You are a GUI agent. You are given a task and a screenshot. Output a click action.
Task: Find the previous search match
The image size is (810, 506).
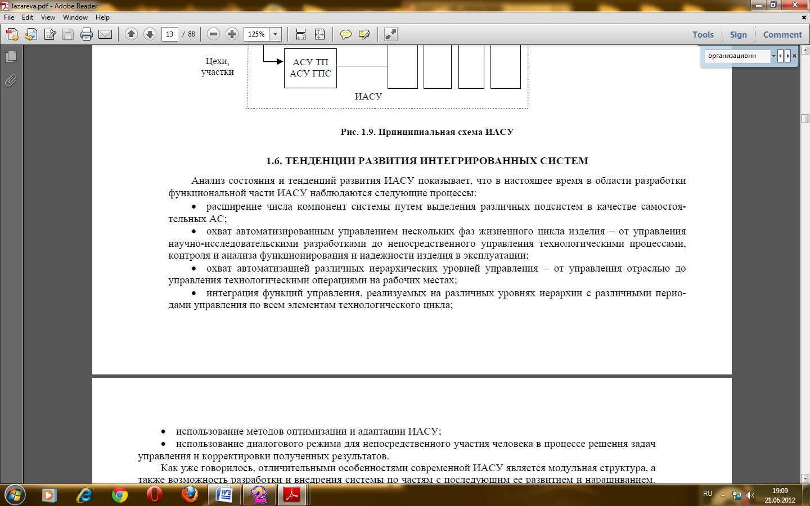point(780,56)
